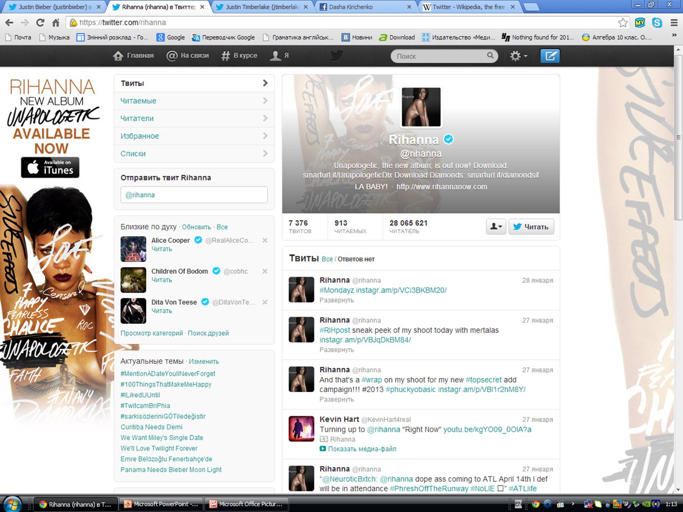The image size is (683, 512).
Task: Select Твиты in the profile sidebar
Action: (194, 83)
